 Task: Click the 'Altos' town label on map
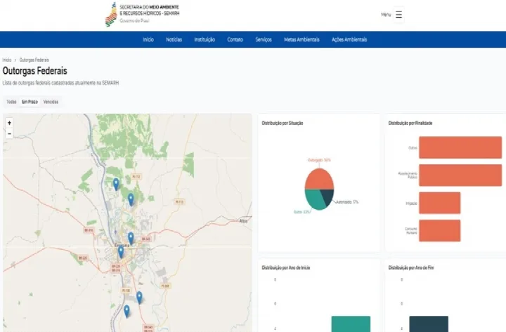[x=243, y=221]
